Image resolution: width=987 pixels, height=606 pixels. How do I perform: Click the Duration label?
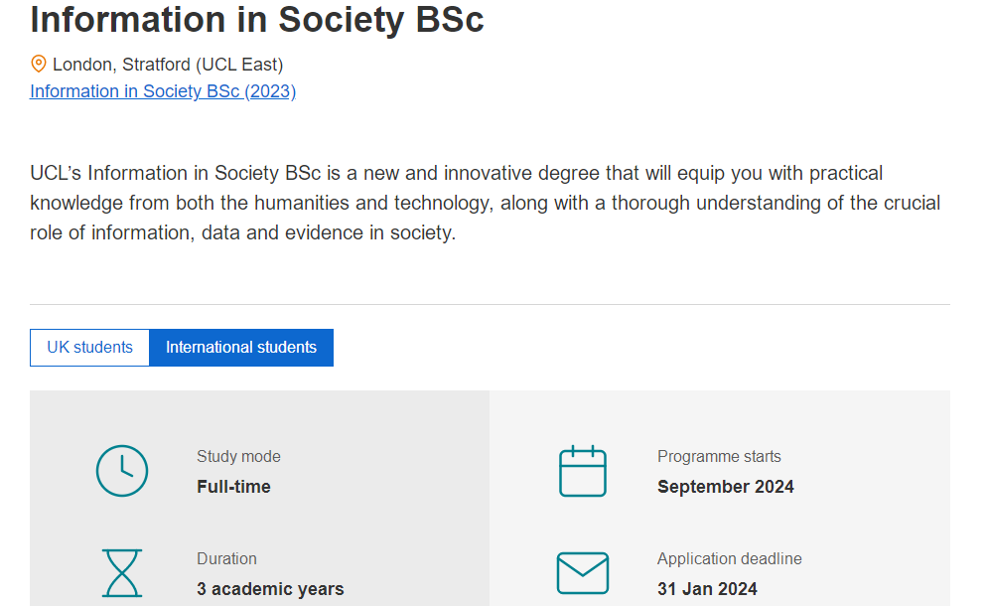pos(226,558)
